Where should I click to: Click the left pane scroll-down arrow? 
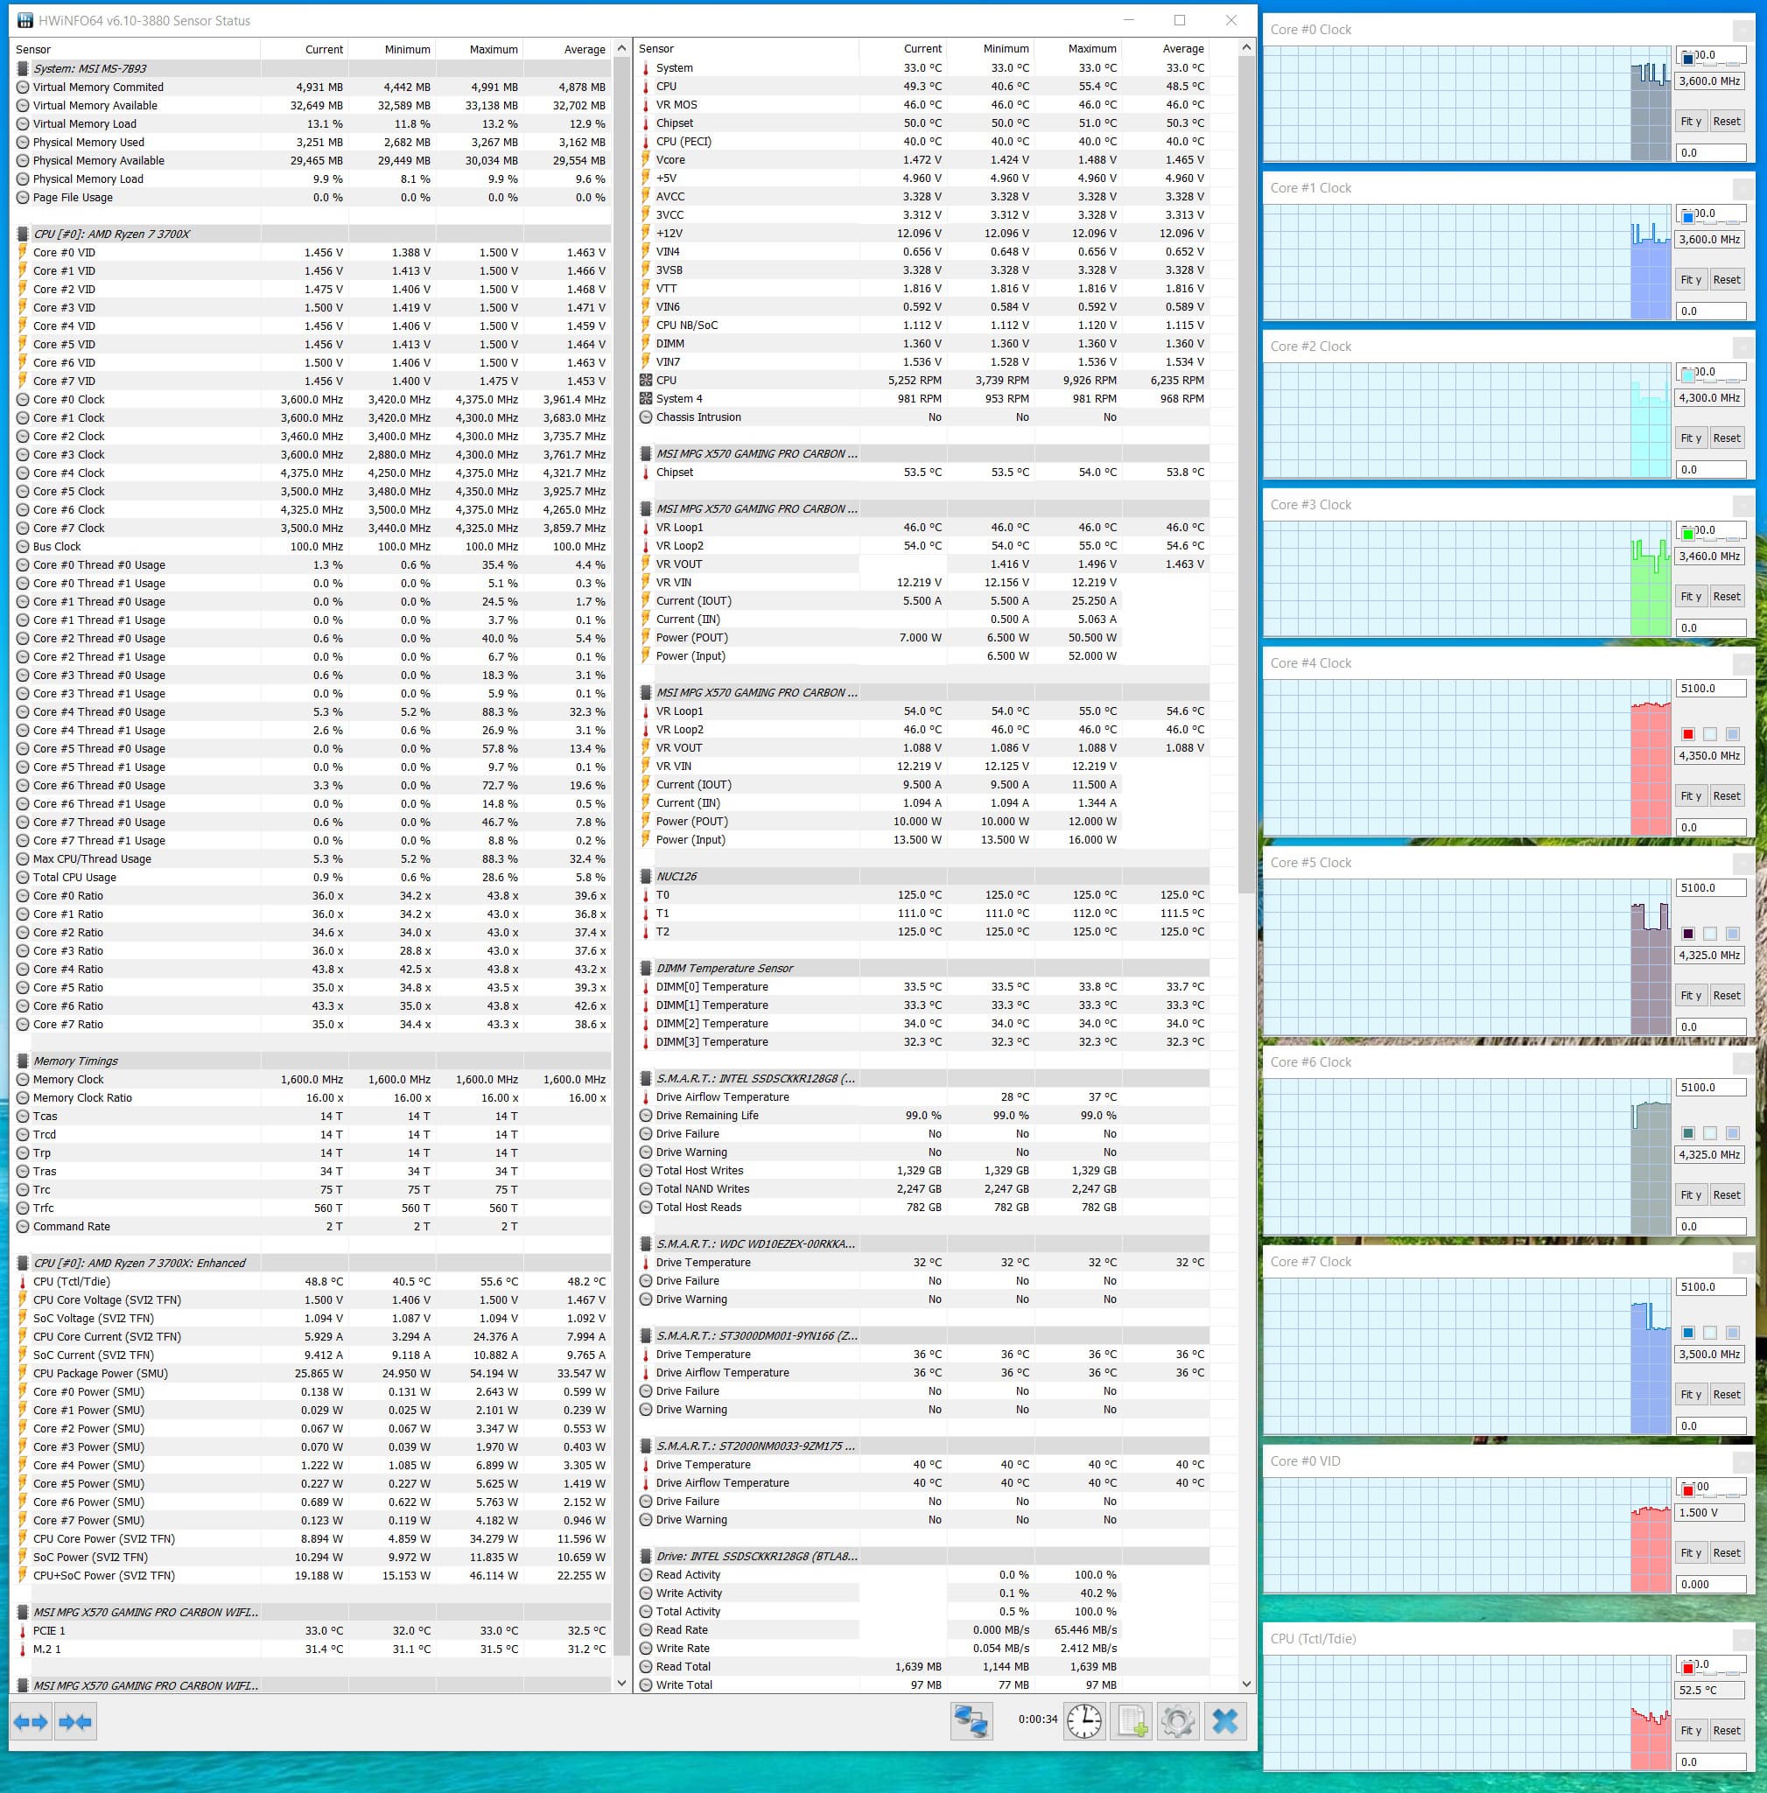(x=621, y=1683)
